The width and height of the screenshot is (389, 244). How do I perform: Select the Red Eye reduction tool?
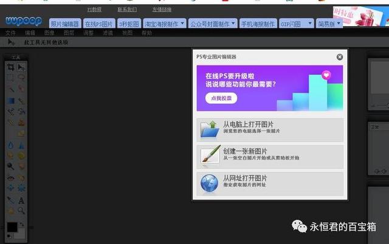(x=10, y=178)
